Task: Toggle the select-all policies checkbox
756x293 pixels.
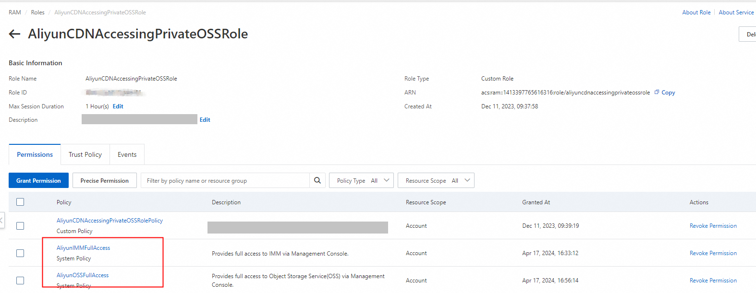Action: pyautogui.click(x=20, y=202)
